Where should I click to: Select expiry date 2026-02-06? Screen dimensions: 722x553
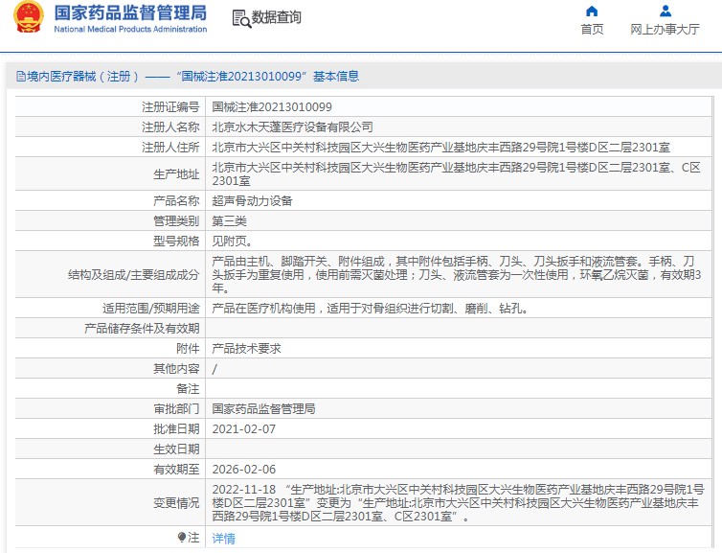(x=243, y=469)
